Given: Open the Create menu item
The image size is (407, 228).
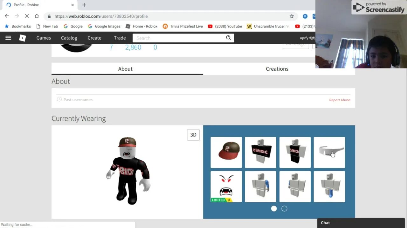Looking at the screenshot, I should click(94, 38).
